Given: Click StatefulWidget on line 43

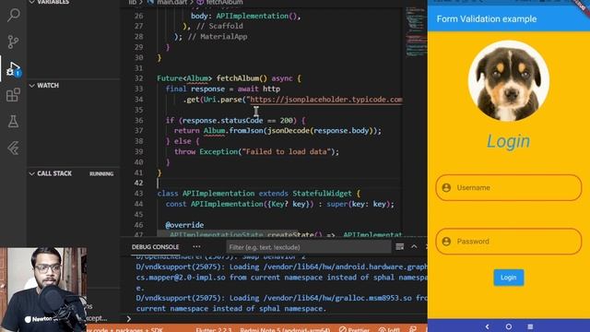Looking at the screenshot, I should [322, 193].
